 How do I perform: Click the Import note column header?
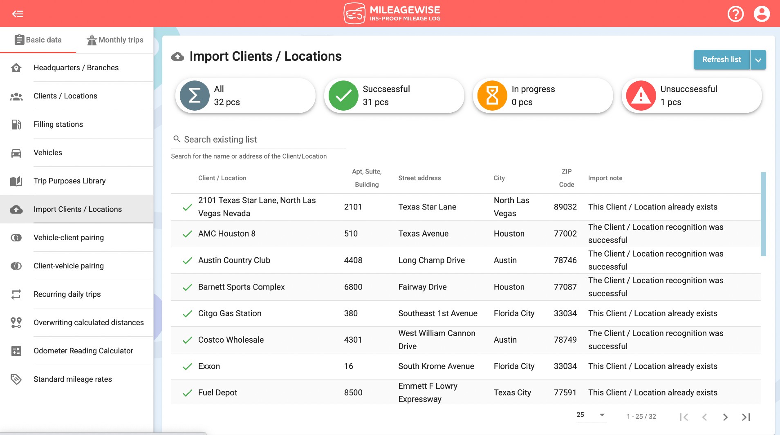point(605,178)
